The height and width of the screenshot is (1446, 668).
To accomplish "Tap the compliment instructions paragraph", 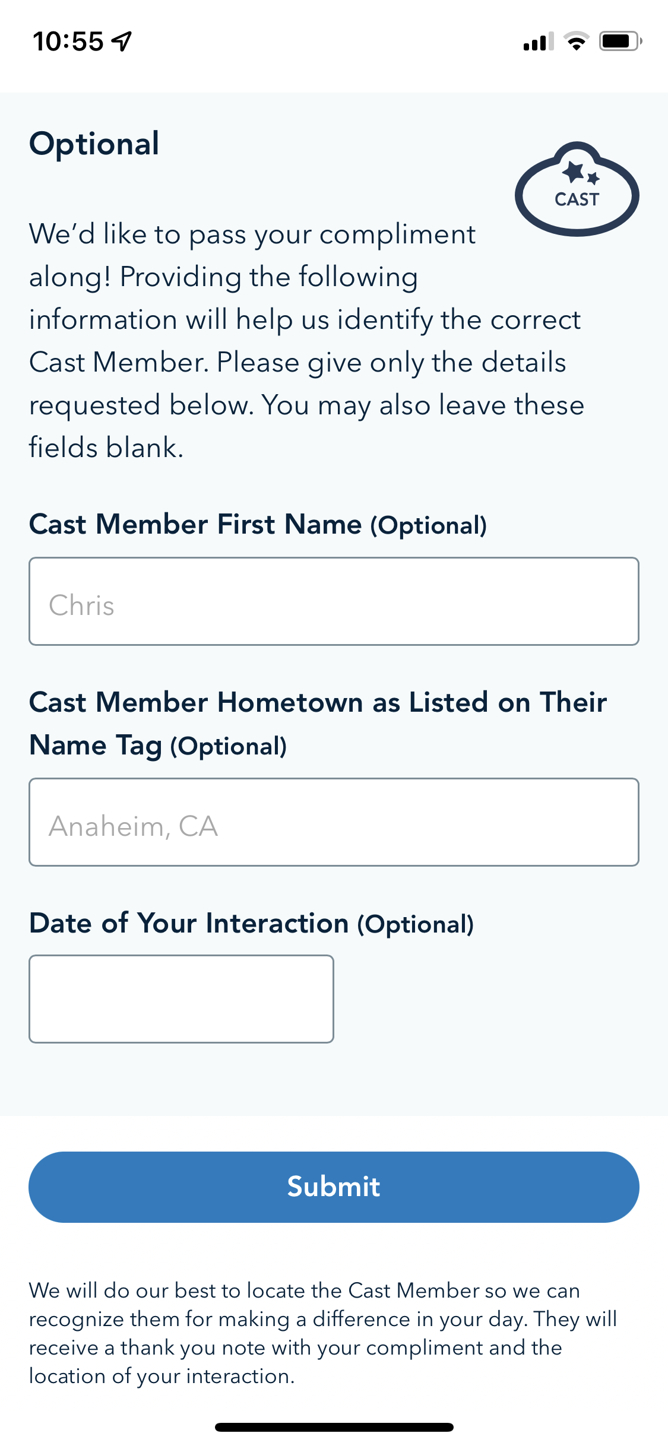I will point(306,341).
